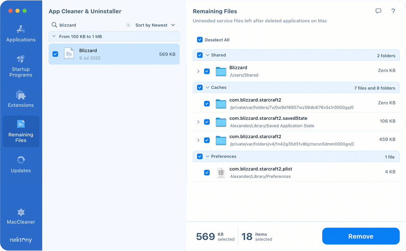Select the Alexander/Library/Saved Application State path
The width and height of the screenshot is (406, 251).
(x=272, y=126)
